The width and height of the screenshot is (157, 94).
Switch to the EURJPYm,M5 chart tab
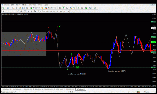point(49,89)
